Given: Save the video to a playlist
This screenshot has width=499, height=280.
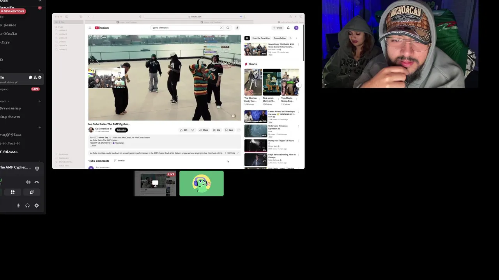Looking at the screenshot, I should [x=229, y=130].
